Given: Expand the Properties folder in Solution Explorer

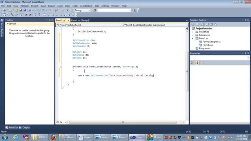Looking at the screenshot, I should (193, 32).
